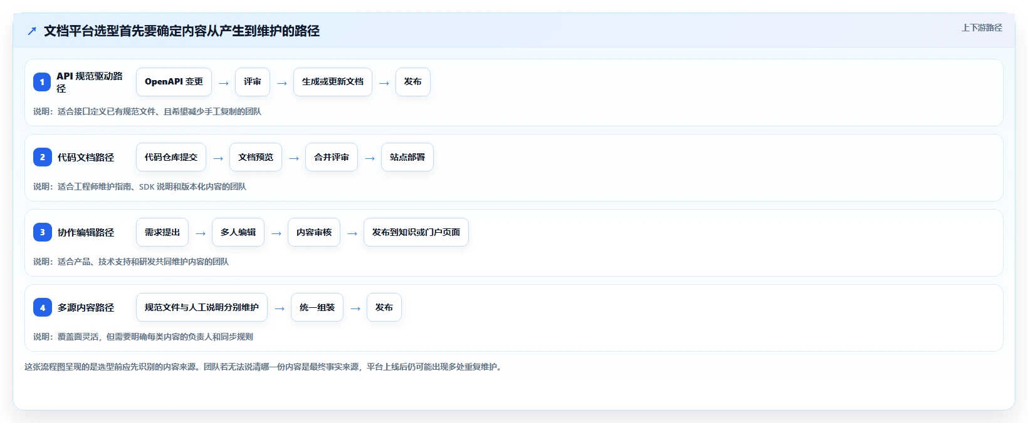Viewport: 1028px width, 423px height.
Task: Click the 上下游路径 label in the header
Action: 982,28
